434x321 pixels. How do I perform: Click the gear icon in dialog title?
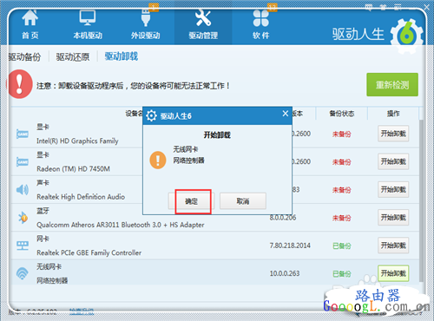pos(151,115)
